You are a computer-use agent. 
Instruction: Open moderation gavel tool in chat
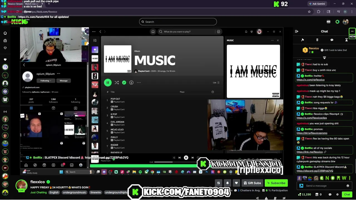click(x=303, y=40)
